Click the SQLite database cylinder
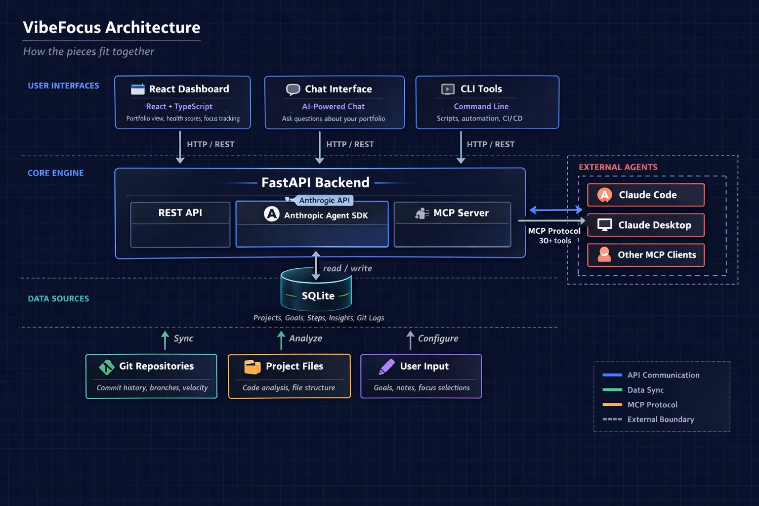The width and height of the screenshot is (759, 506). coord(316,292)
